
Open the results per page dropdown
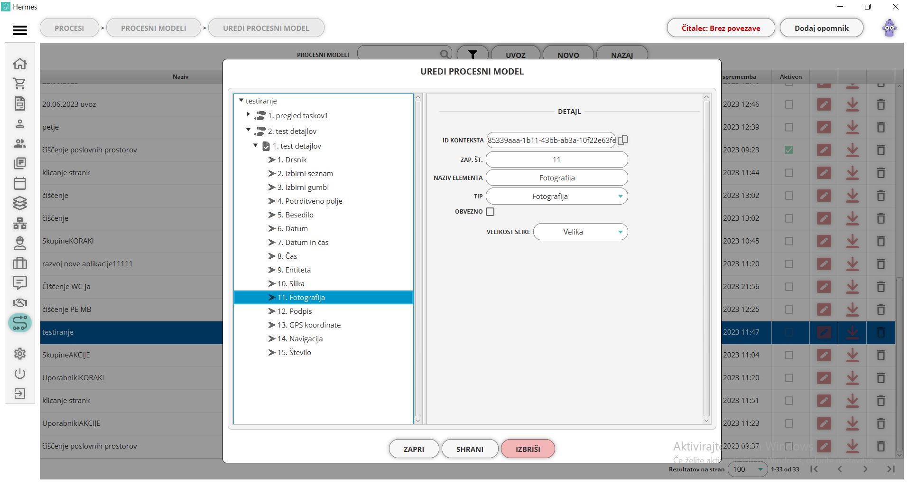pyautogui.click(x=748, y=469)
